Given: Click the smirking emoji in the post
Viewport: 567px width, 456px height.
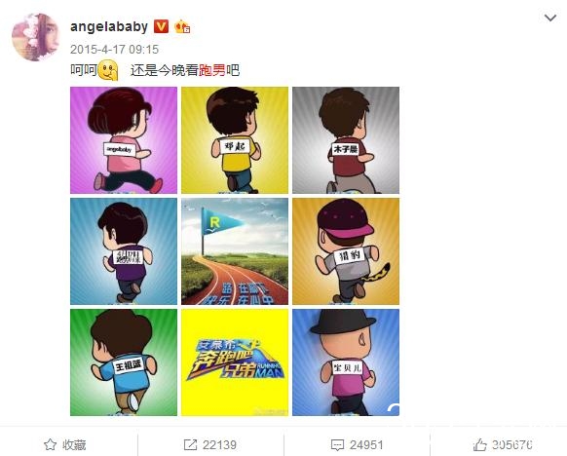Looking at the screenshot, I should (x=108, y=70).
